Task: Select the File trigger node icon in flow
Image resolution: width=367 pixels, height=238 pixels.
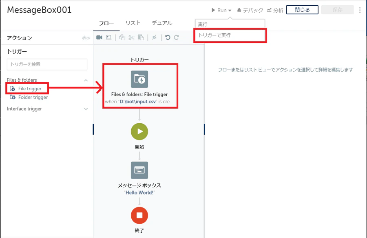Action: [x=139, y=79]
